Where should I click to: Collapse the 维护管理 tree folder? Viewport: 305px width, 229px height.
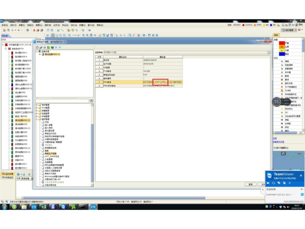point(37,119)
